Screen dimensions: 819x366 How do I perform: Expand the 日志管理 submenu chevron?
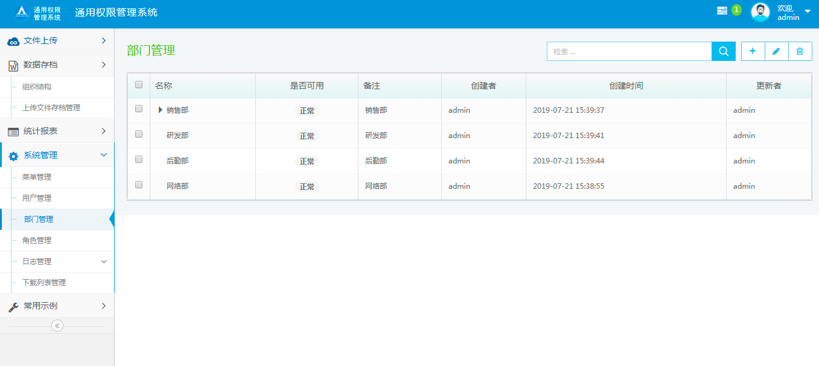pos(104,262)
